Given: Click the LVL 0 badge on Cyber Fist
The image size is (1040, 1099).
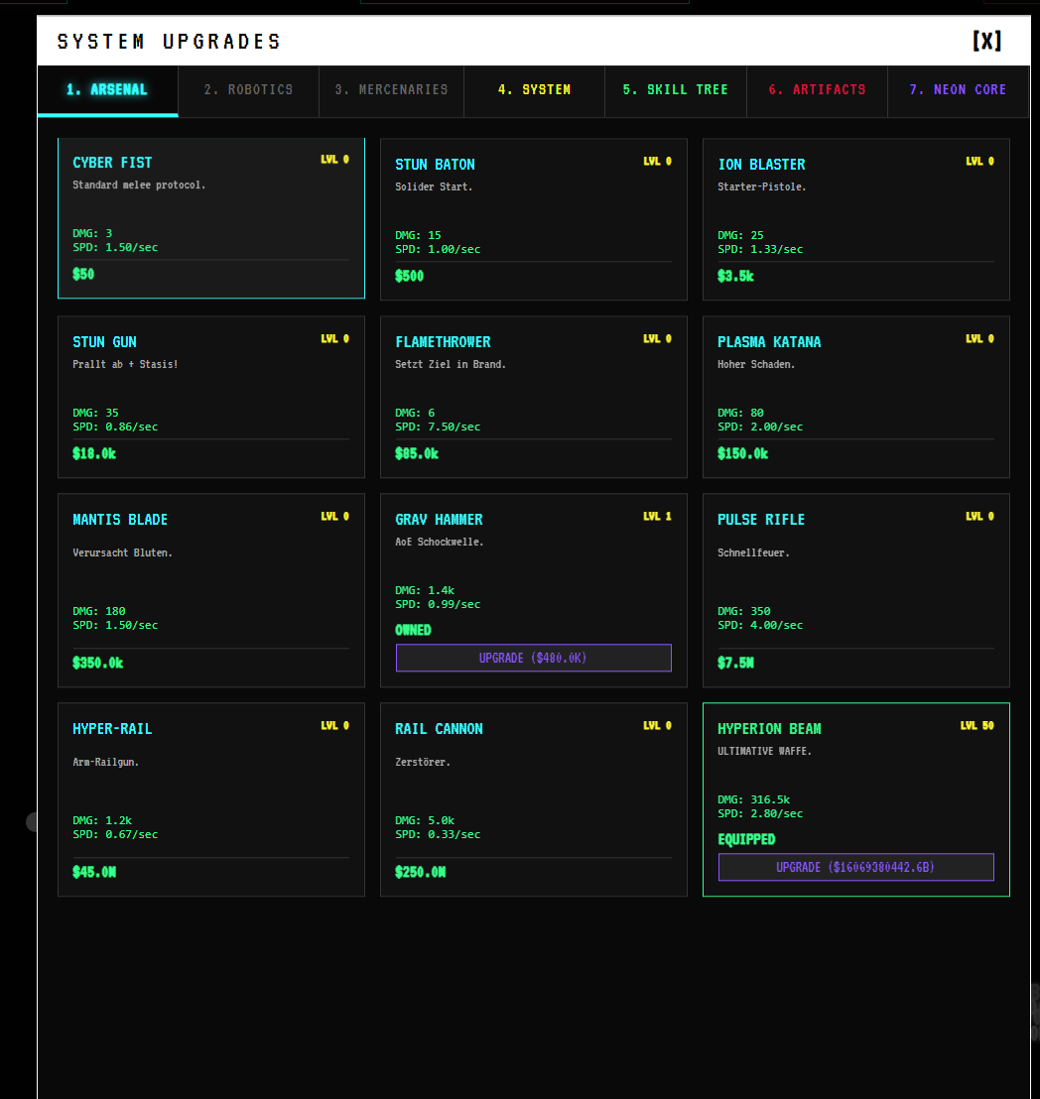Looking at the screenshot, I should tap(334, 160).
